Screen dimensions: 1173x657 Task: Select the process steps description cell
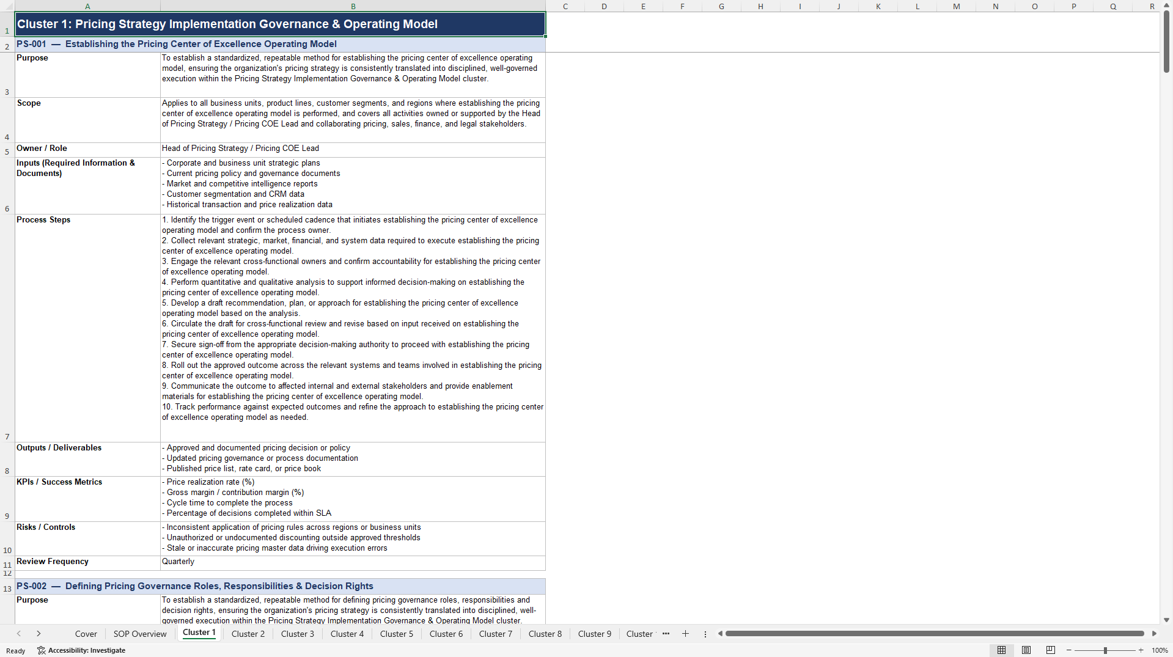(353, 328)
